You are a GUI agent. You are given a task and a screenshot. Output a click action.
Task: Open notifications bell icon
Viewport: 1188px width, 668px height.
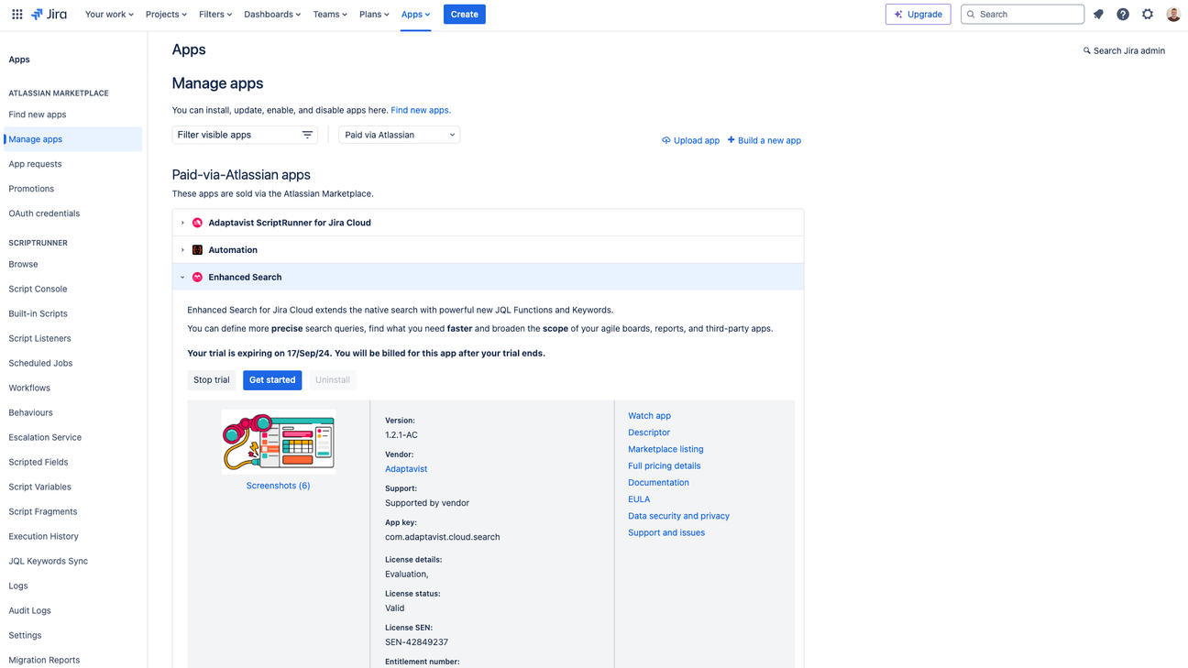pos(1098,14)
